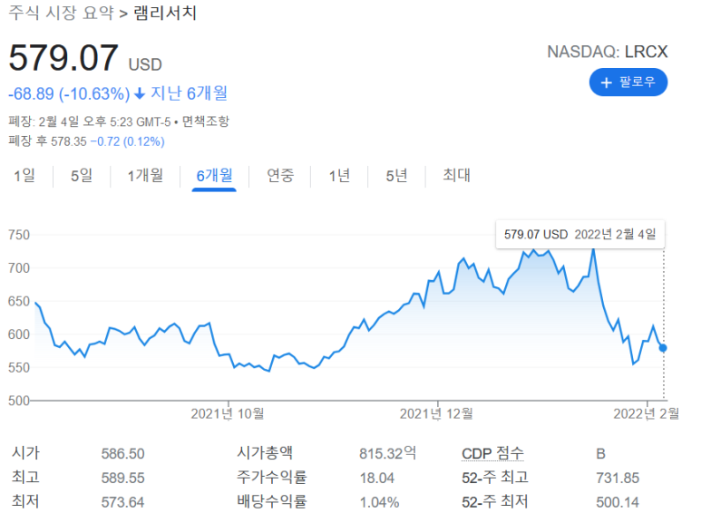Open the 주식 시장 요약 breadcrumb link
Viewport: 701px width, 513px height.
62,13
